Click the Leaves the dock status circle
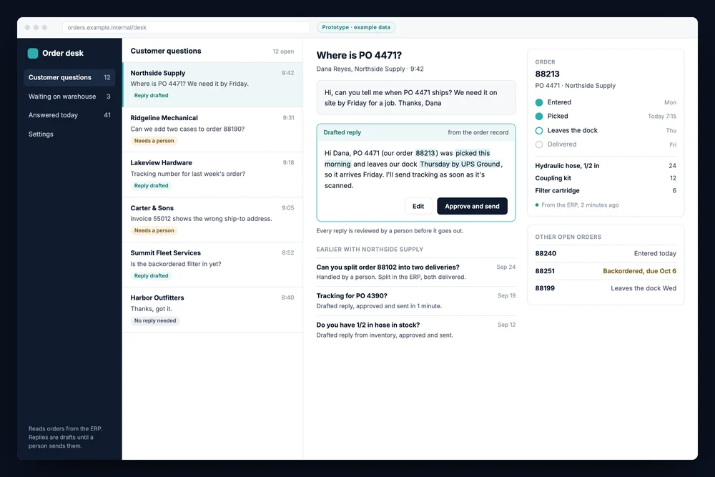The height and width of the screenshot is (477, 715). point(539,130)
